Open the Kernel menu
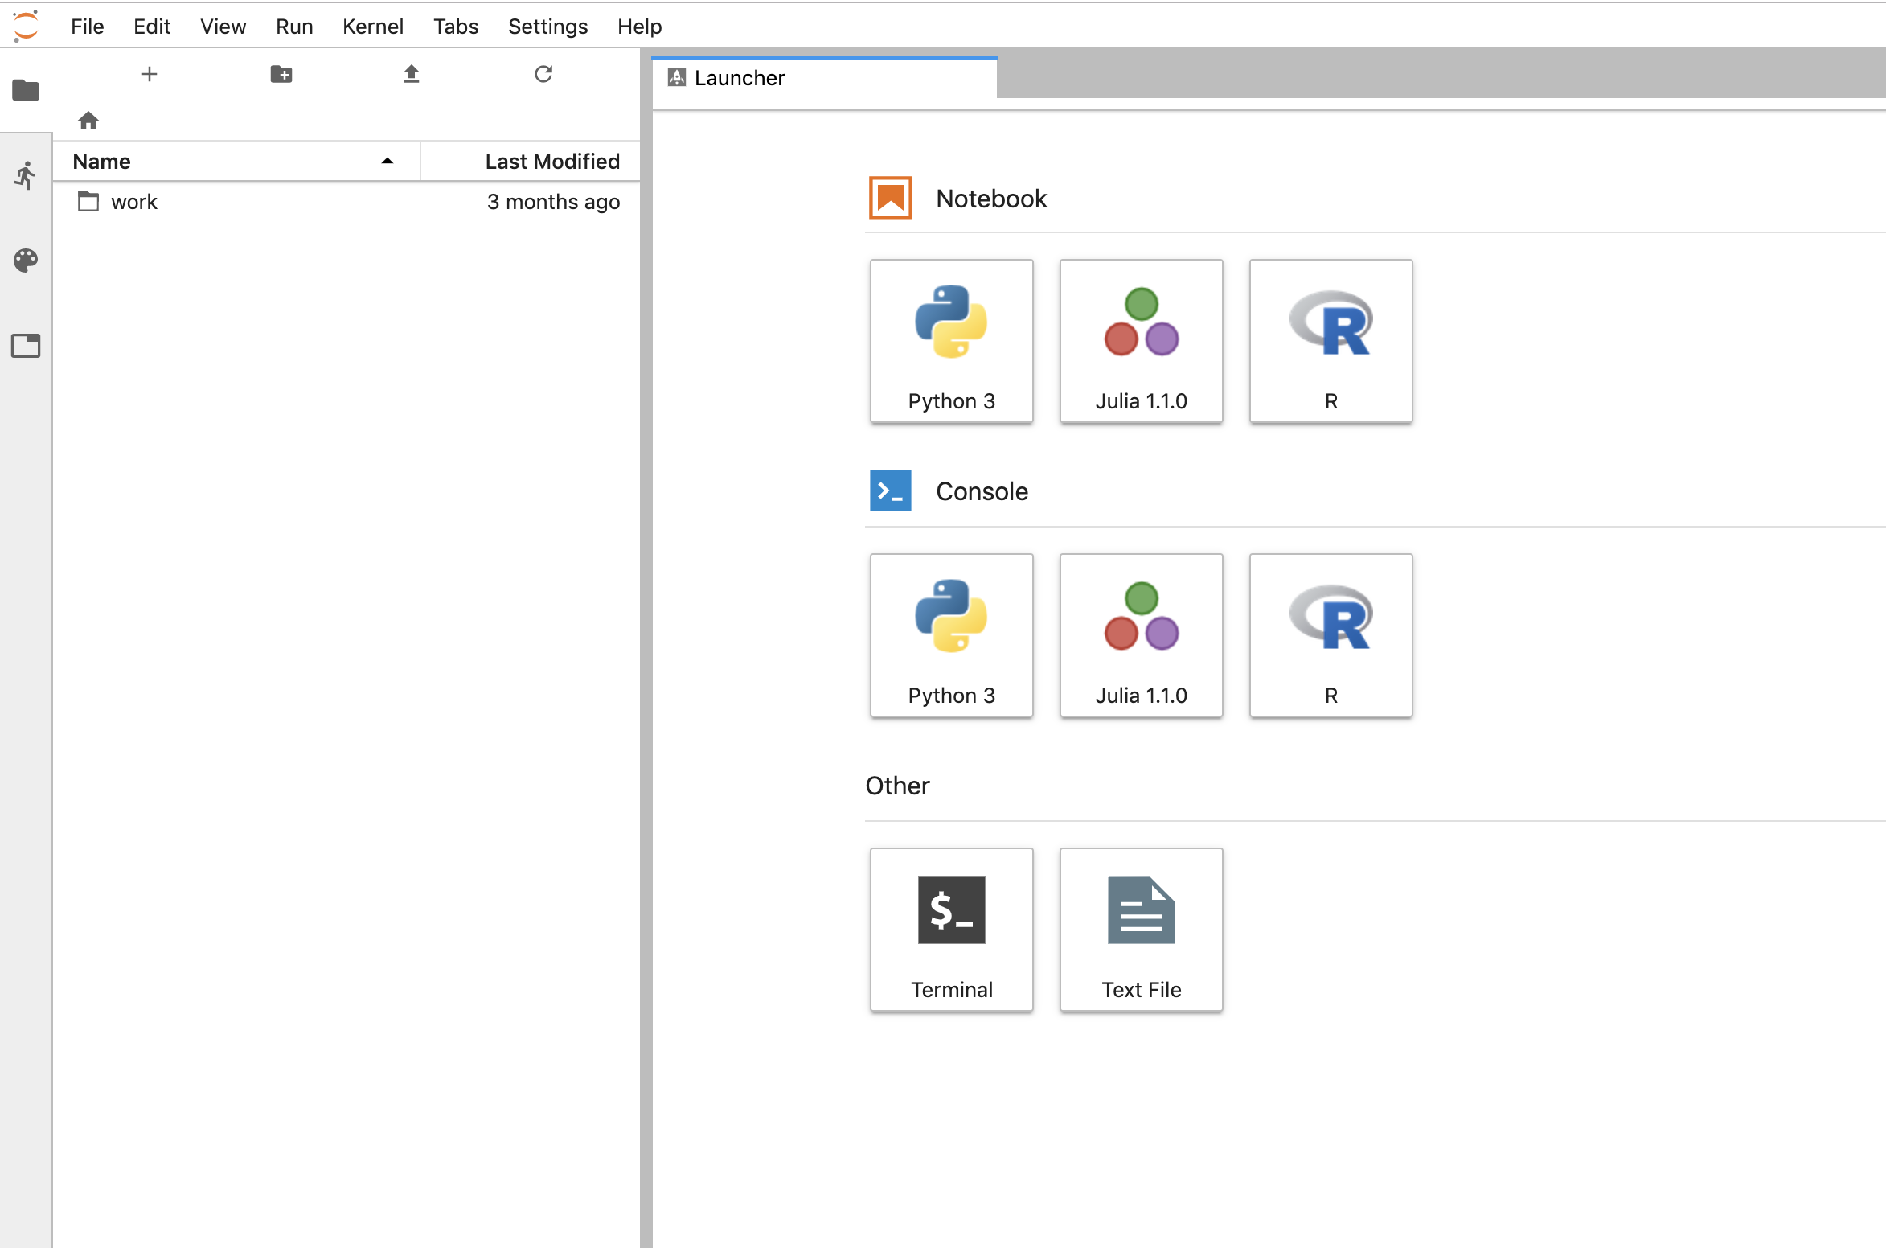Image resolution: width=1886 pixels, height=1248 pixels. (x=373, y=27)
